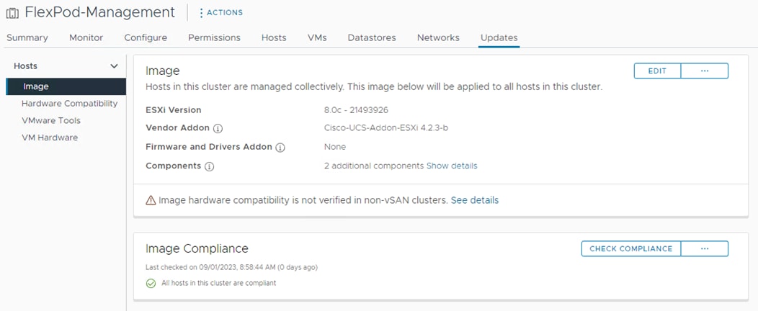Select Hardware Compatibility in sidebar
Screen dimensions: 758x311
(x=69, y=104)
